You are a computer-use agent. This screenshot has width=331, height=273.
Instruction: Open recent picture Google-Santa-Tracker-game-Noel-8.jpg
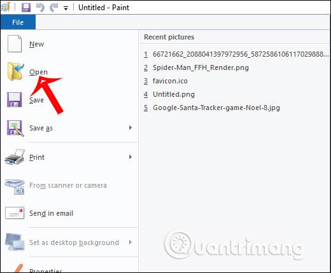point(216,108)
